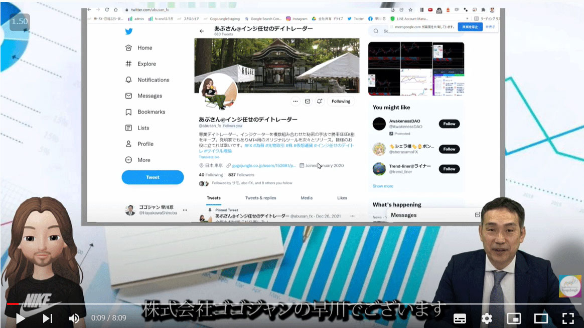Mute the video volume
The width and height of the screenshot is (584, 328).
(x=74, y=318)
